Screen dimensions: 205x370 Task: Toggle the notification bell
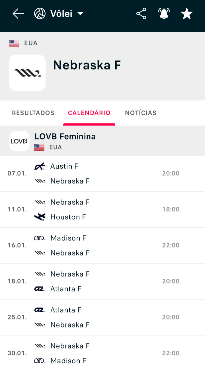point(164,14)
